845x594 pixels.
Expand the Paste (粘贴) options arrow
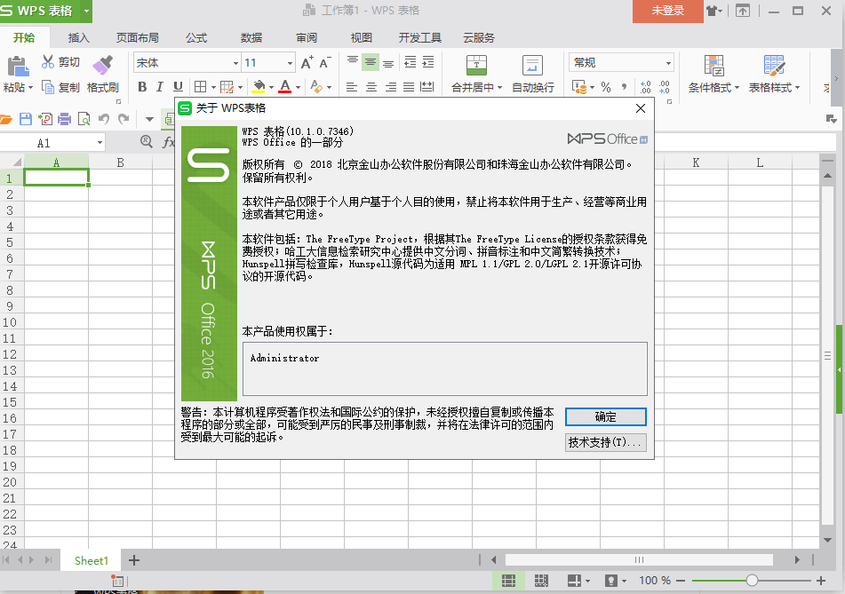coord(31,87)
